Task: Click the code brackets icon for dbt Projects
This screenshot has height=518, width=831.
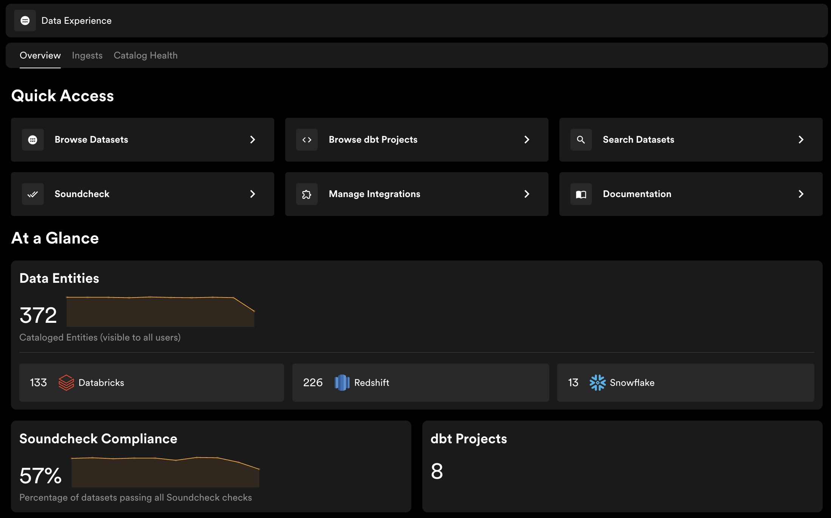Action: click(x=307, y=140)
